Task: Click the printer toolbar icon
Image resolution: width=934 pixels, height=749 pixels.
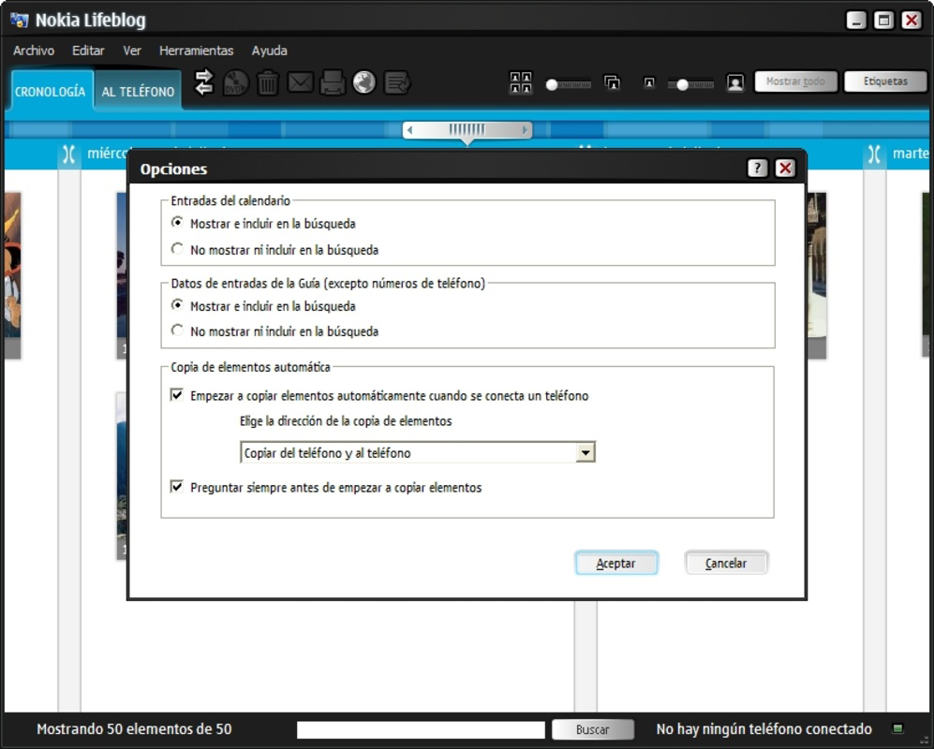Action: (332, 82)
